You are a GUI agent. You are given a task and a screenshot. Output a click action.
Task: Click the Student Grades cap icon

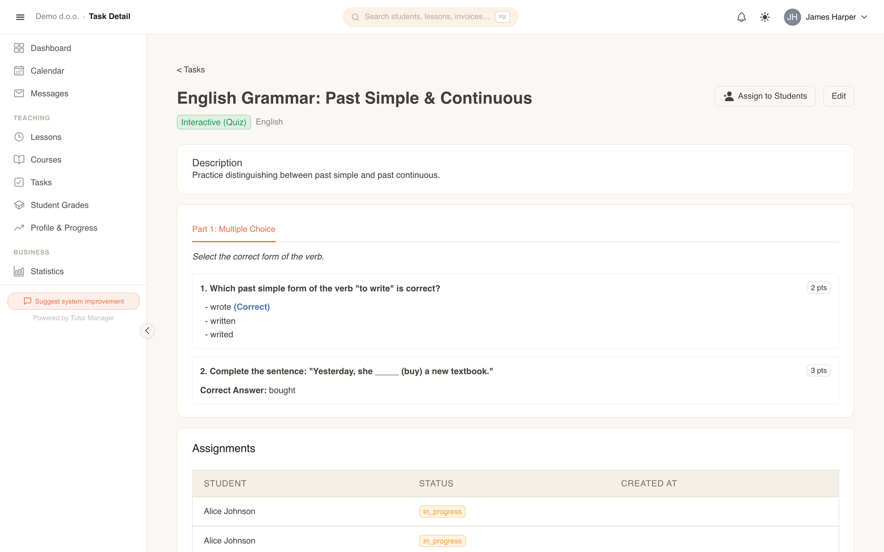(x=19, y=205)
